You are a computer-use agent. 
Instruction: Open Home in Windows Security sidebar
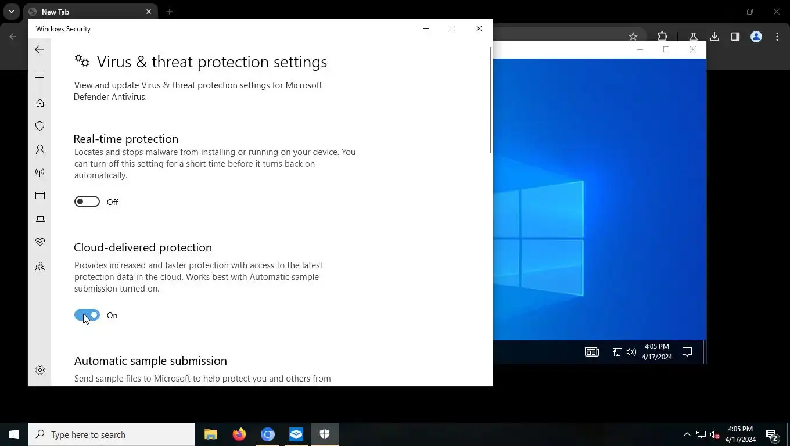(x=40, y=103)
